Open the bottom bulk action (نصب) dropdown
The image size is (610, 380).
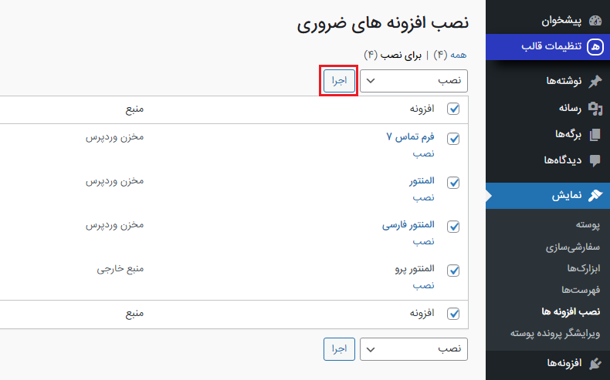click(414, 348)
